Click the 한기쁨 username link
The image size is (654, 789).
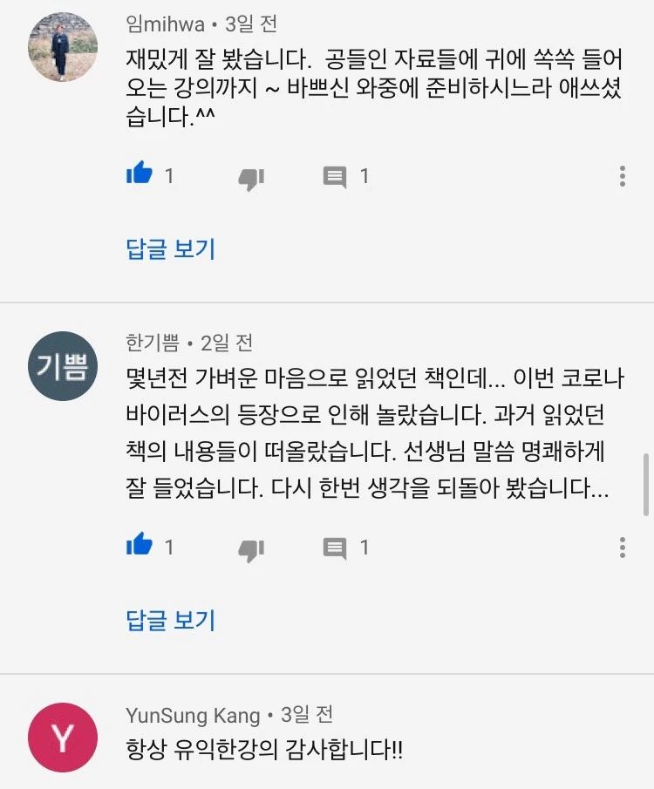click(153, 343)
